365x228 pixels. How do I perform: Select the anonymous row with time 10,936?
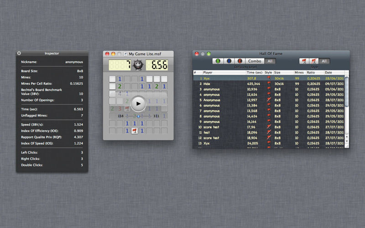pyautogui.click(x=269, y=89)
